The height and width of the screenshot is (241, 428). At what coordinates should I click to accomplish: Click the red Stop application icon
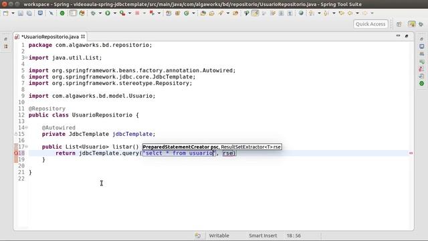[137, 13]
